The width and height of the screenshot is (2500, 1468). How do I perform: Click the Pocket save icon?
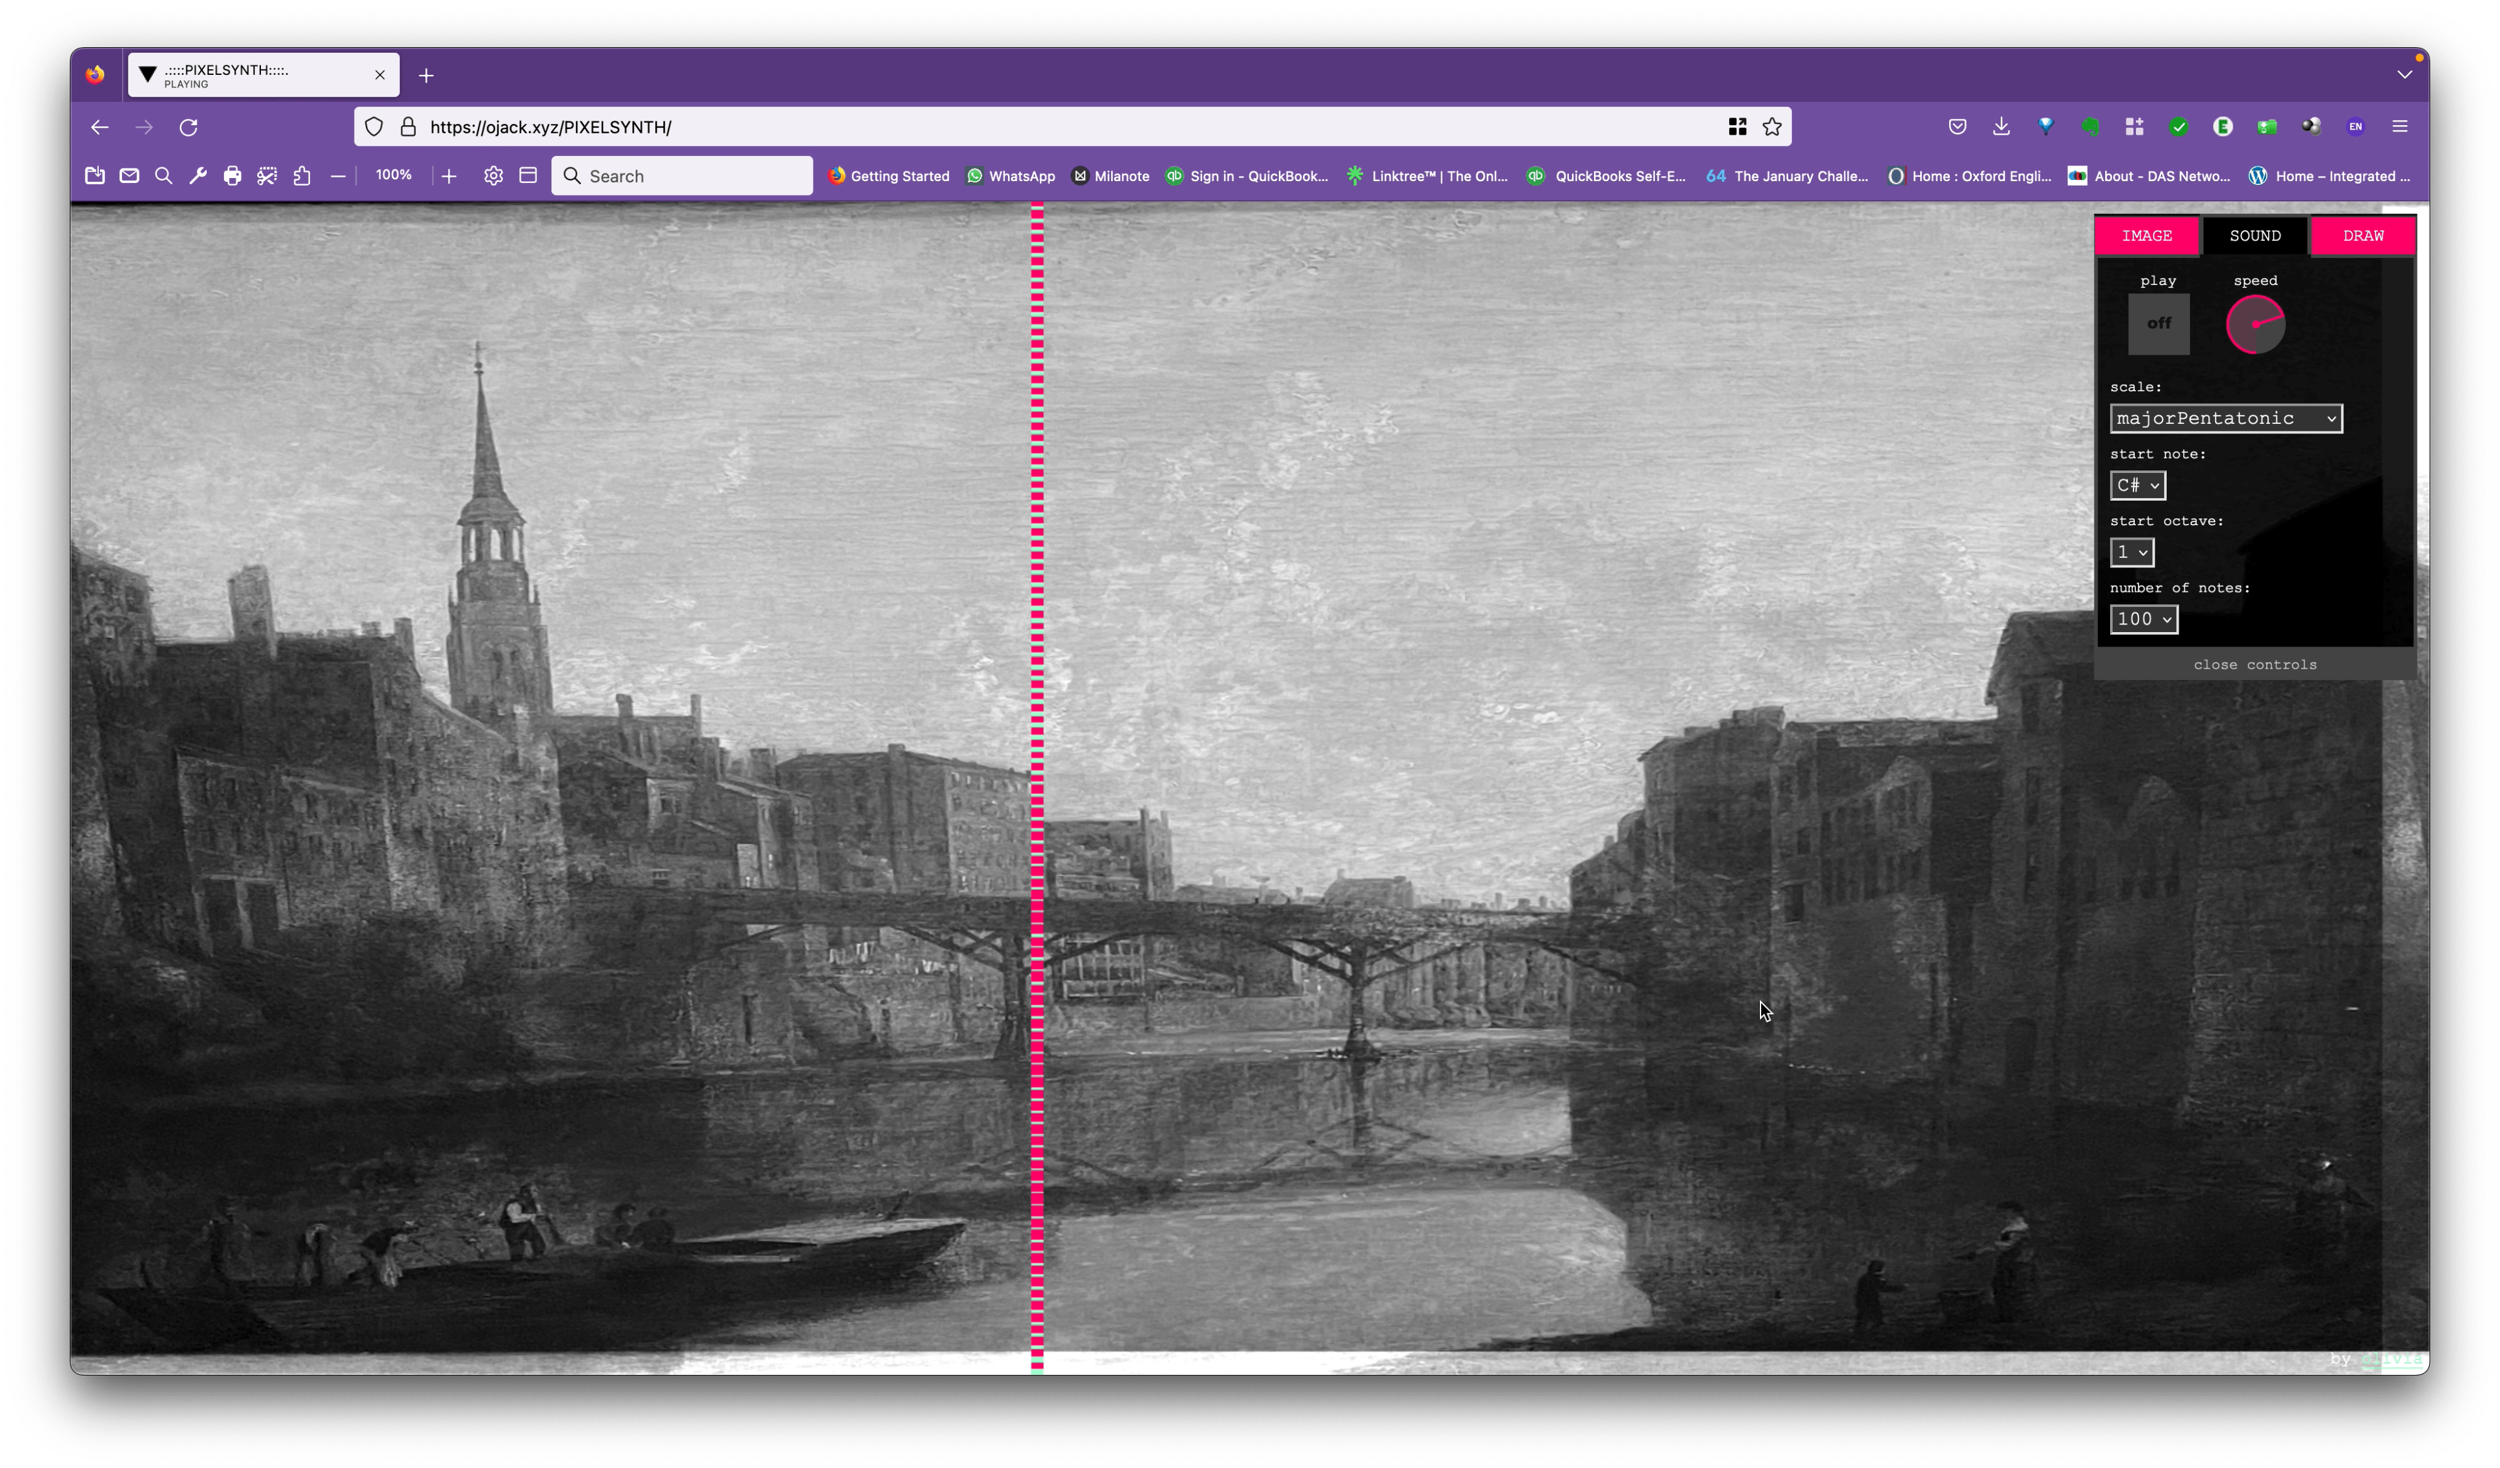tap(1957, 126)
